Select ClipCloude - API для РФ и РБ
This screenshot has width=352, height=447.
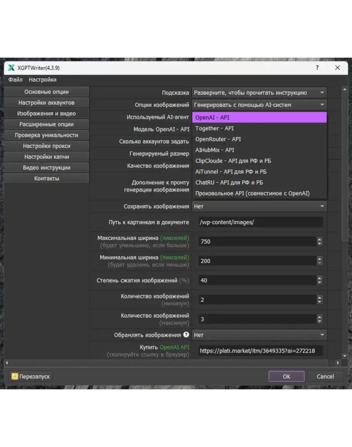pos(260,161)
